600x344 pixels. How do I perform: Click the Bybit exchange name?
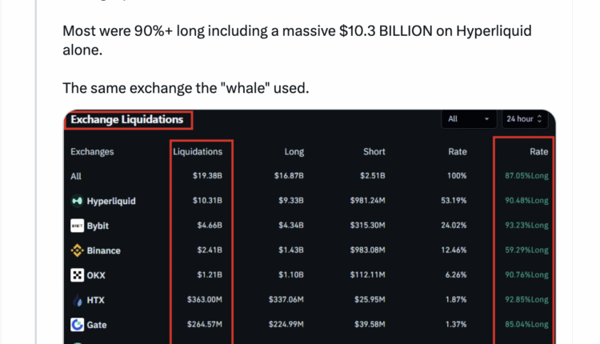pyautogui.click(x=98, y=226)
